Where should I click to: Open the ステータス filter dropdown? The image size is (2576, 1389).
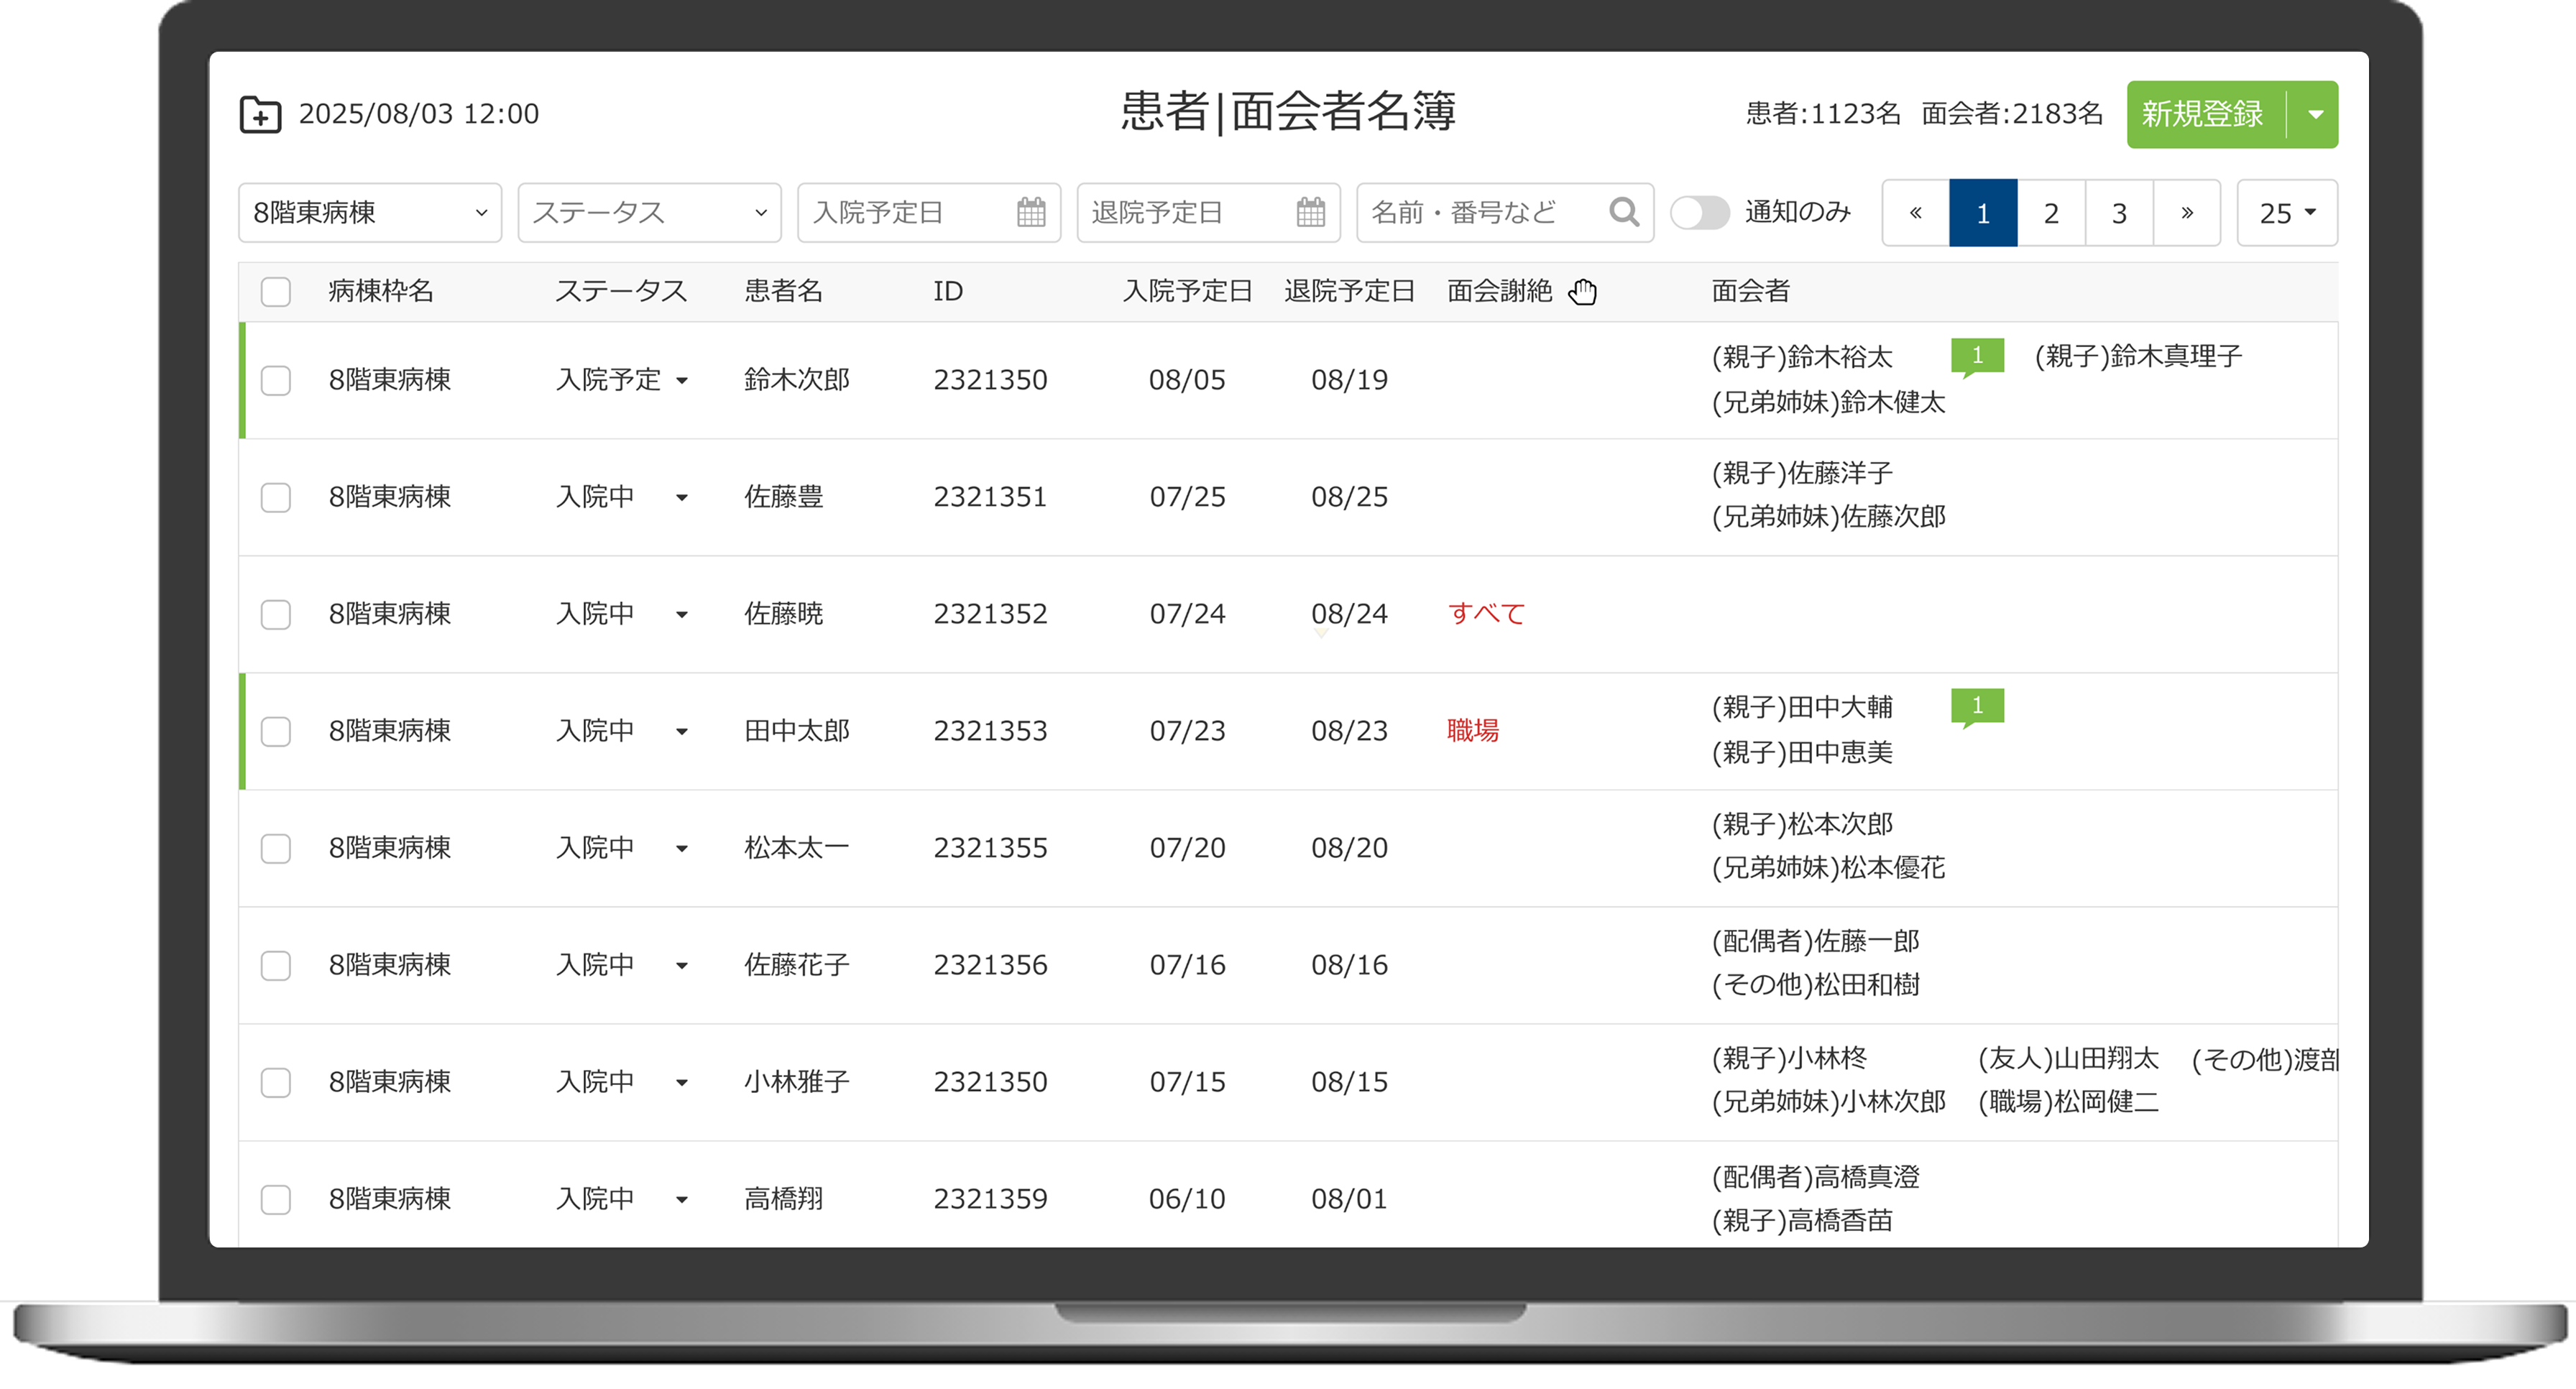[649, 212]
